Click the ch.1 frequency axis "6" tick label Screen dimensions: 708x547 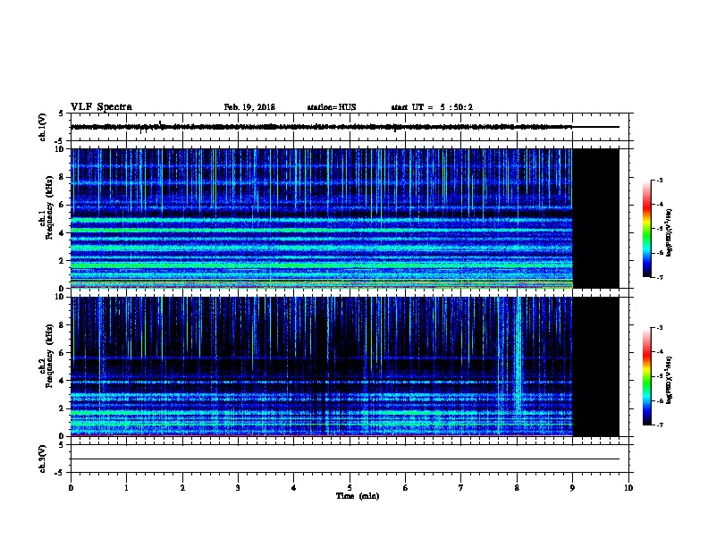coord(63,205)
